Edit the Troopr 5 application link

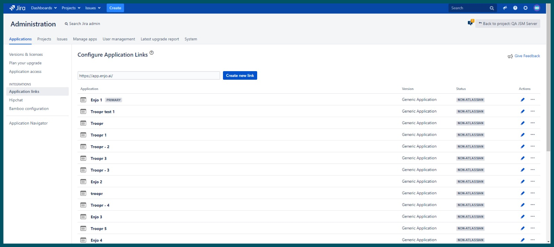(x=523, y=228)
